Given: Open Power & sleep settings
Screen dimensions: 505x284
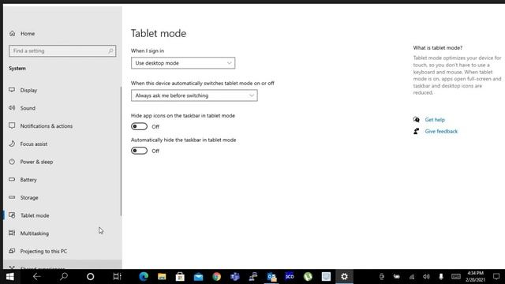Looking at the screenshot, I should point(37,162).
